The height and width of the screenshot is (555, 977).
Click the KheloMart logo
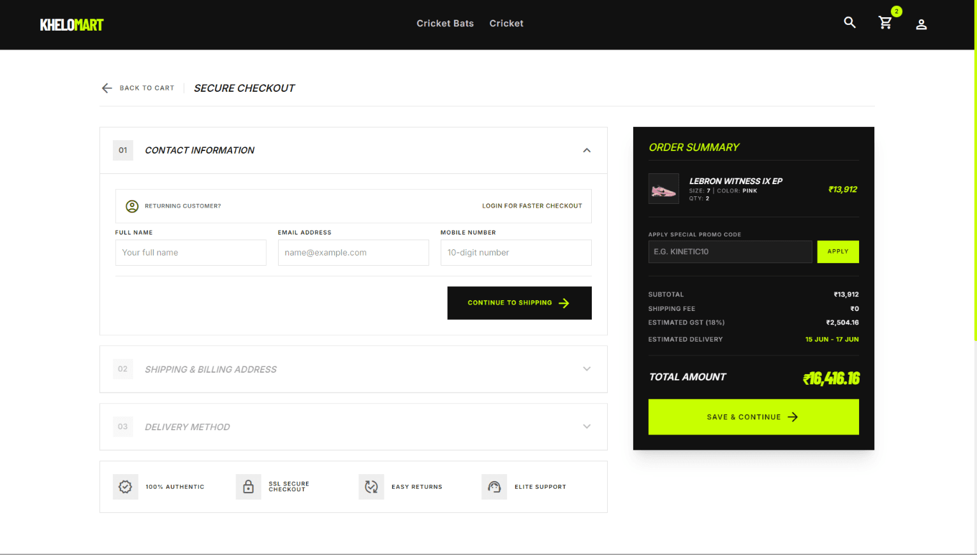71,25
